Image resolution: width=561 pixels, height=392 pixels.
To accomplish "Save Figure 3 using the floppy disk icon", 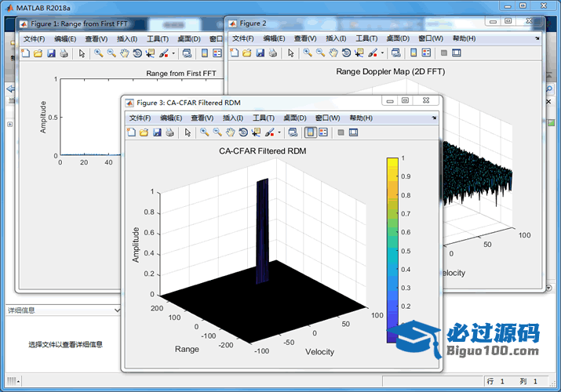I will [157, 132].
